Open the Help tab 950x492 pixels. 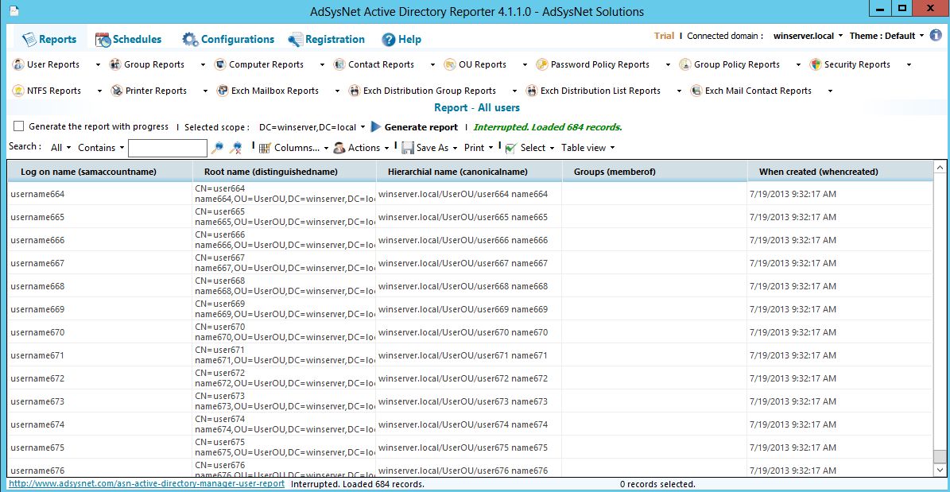point(401,40)
